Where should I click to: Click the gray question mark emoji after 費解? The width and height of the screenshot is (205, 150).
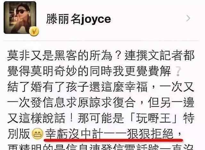178,71
